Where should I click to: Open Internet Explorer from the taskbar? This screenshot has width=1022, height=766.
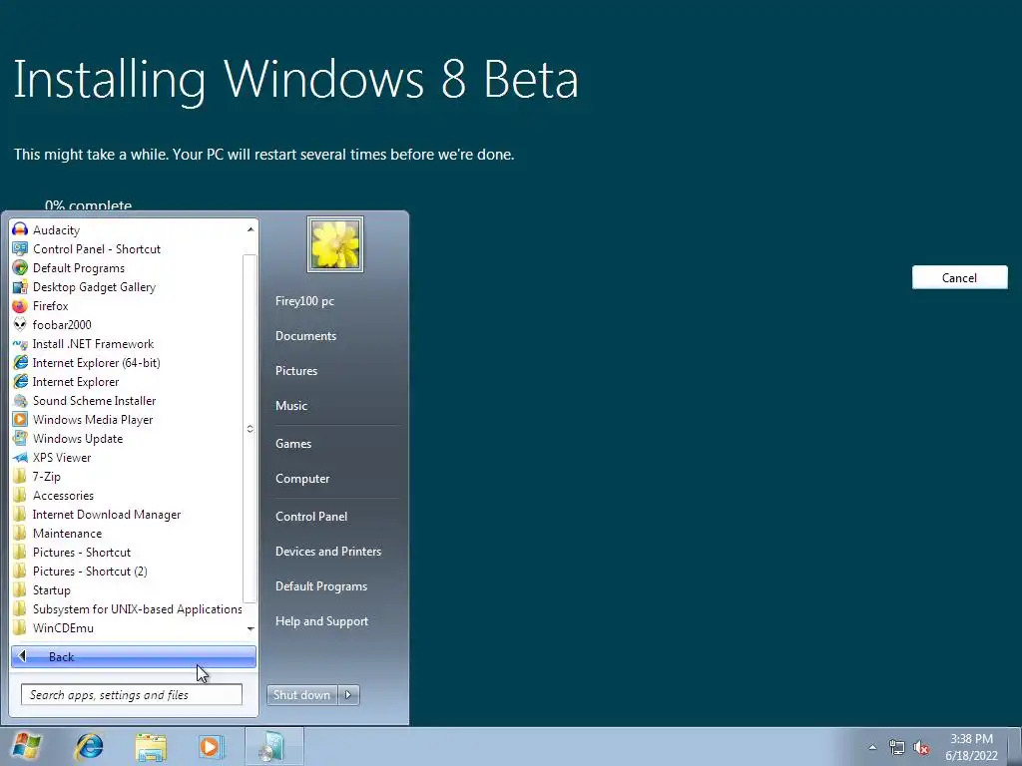[89, 746]
